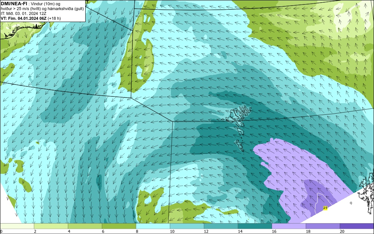Select the 6-8 m/s legend color swatch
The height and width of the screenshot is (234, 374).
pyautogui.click(x=119, y=226)
